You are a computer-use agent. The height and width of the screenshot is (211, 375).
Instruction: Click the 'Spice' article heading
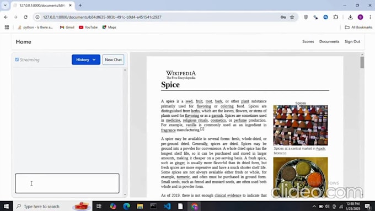(x=170, y=85)
